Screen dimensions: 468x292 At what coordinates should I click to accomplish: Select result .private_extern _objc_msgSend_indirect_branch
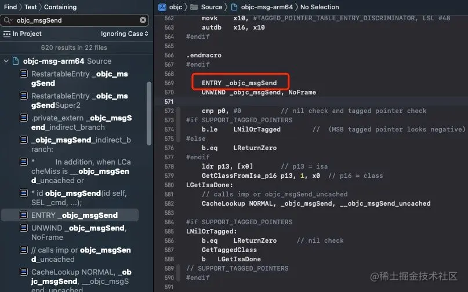point(82,123)
